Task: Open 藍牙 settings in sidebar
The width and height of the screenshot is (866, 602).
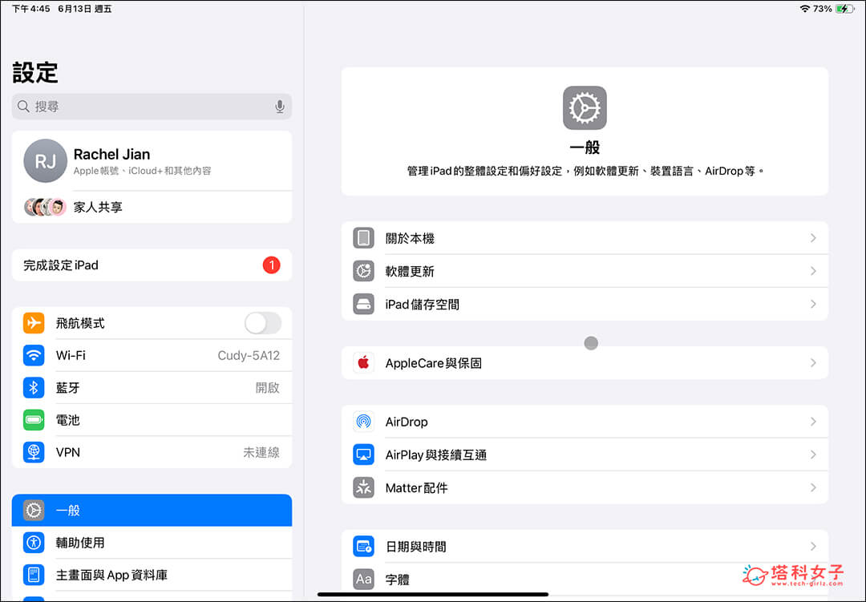Action: (x=152, y=388)
